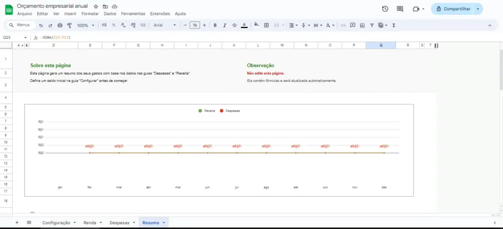Click the Receita legend entry in chart
The height and width of the screenshot is (229, 503).
click(207, 111)
